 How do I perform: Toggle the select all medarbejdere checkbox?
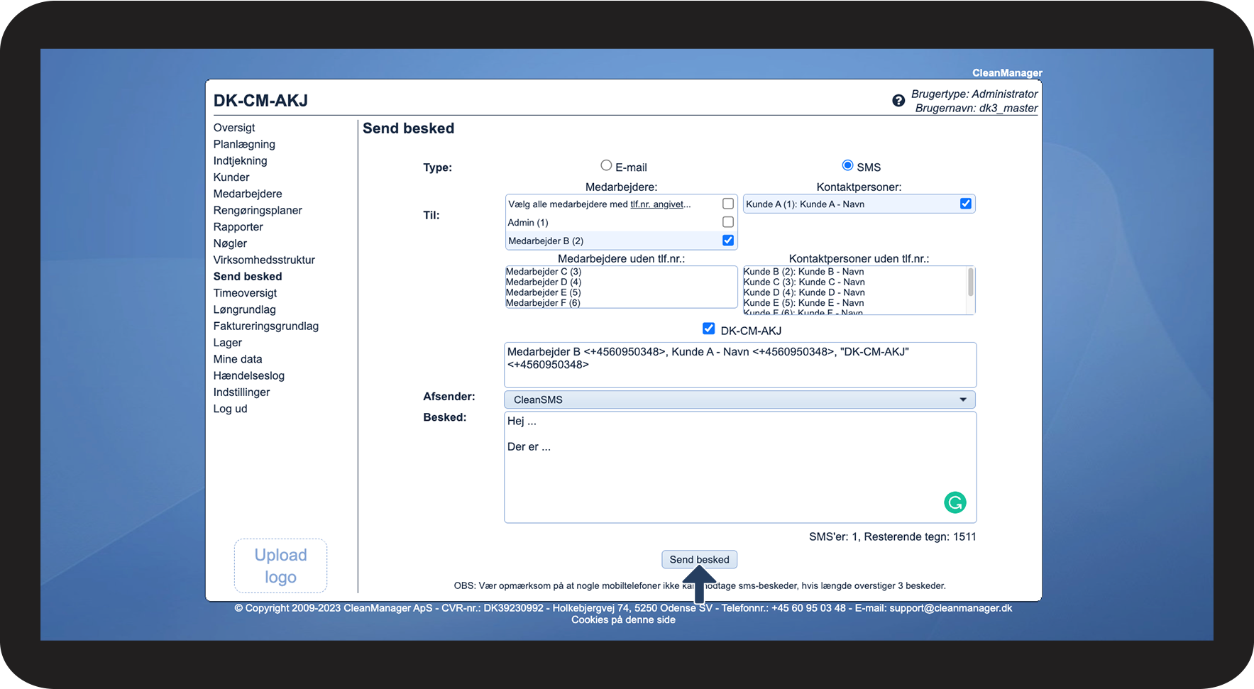pyautogui.click(x=727, y=204)
